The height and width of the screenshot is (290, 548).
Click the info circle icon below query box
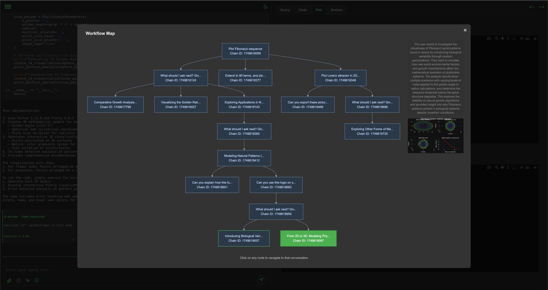click(x=19, y=280)
